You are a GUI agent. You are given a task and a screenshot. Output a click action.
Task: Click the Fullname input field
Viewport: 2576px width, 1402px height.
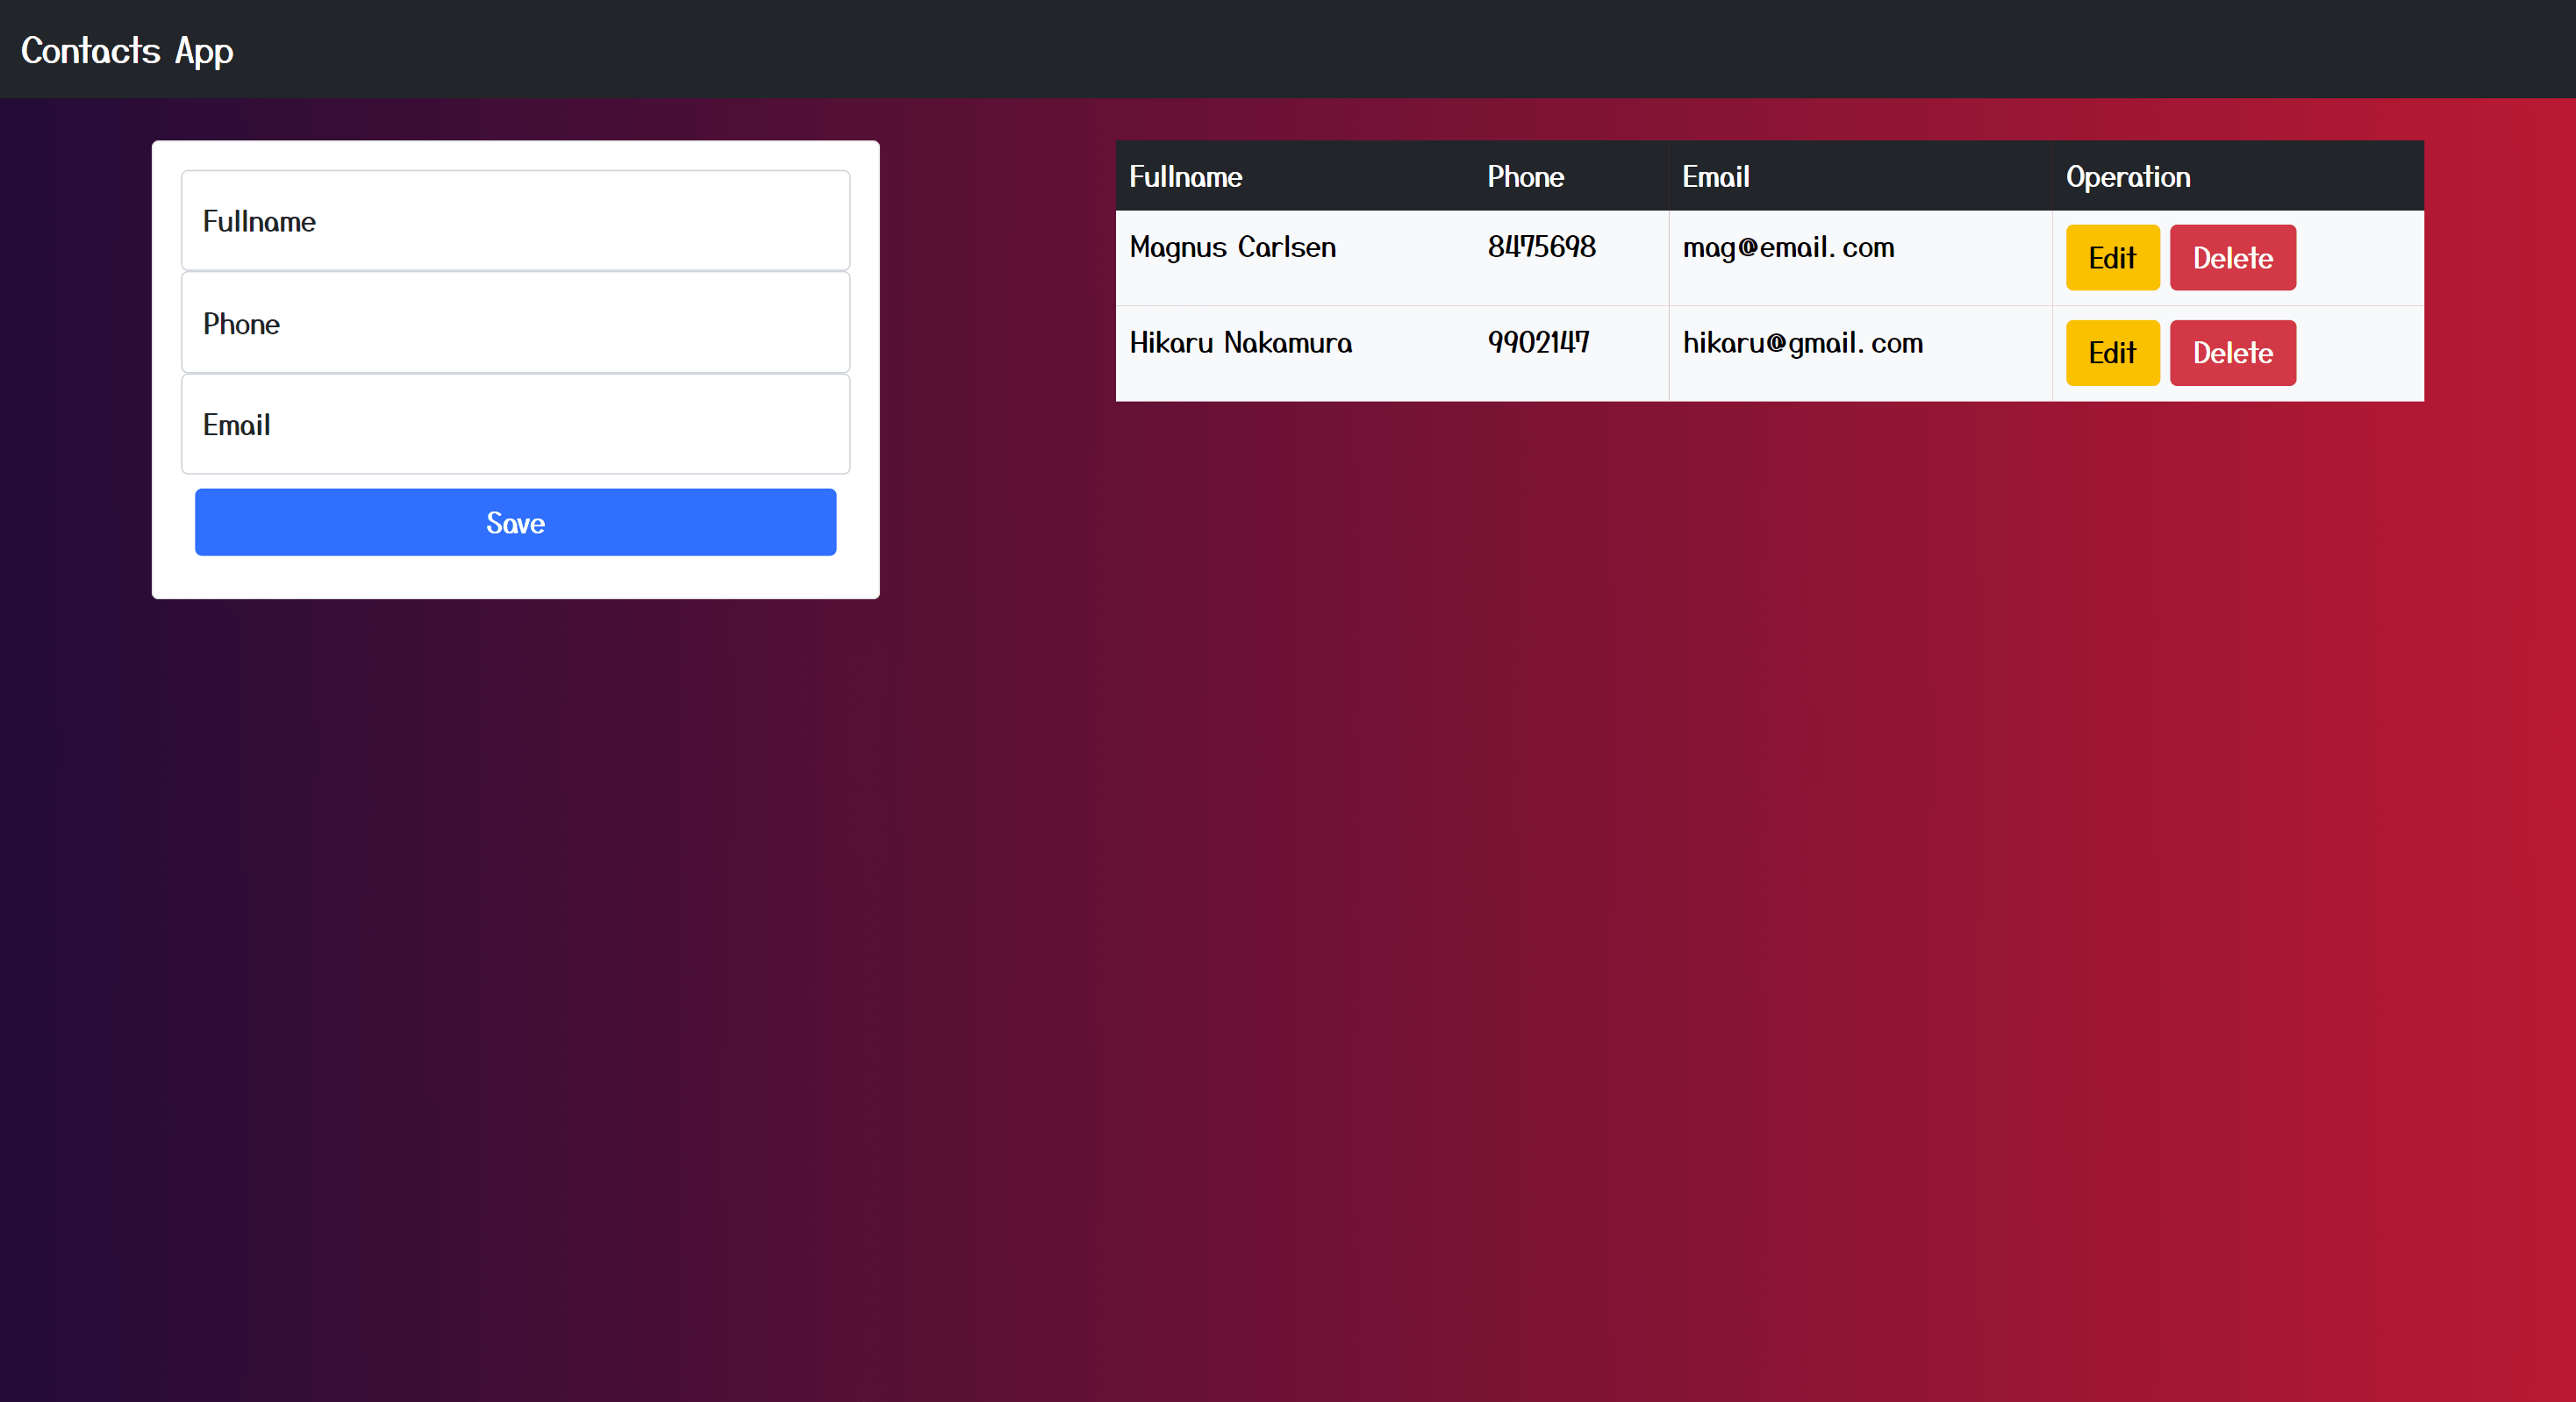(515, 221)
